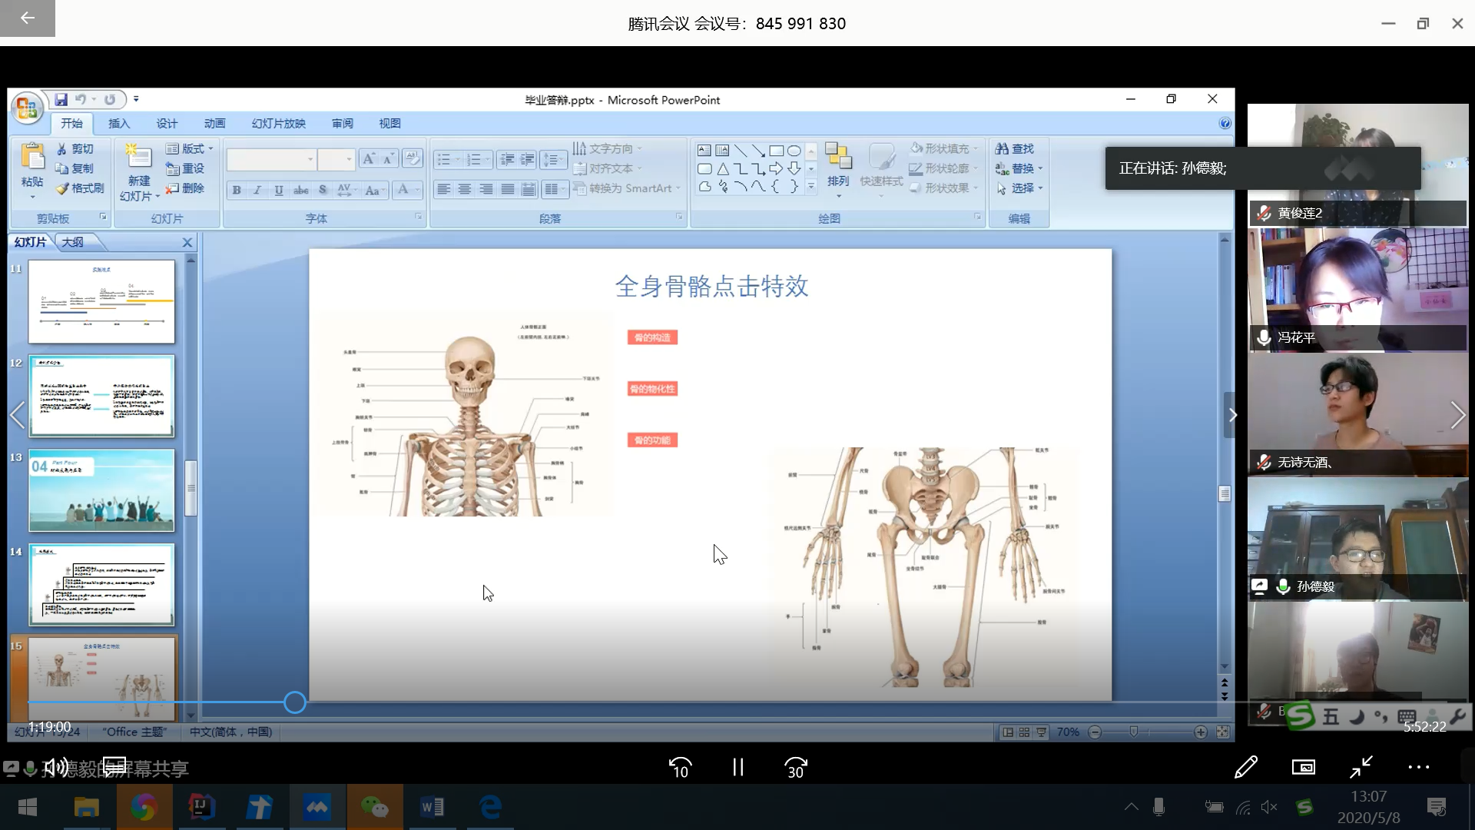
Task: Expand the next participants chevron on the right
Action: pos(1457,415)
